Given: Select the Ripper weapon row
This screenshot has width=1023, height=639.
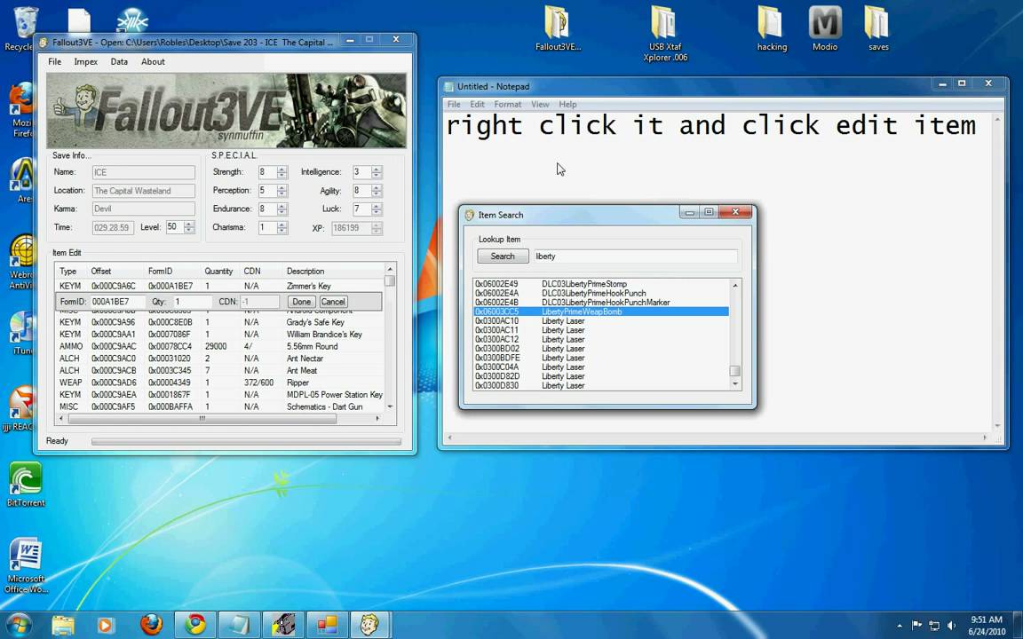Looking at the screenshot, I should 220,383.
